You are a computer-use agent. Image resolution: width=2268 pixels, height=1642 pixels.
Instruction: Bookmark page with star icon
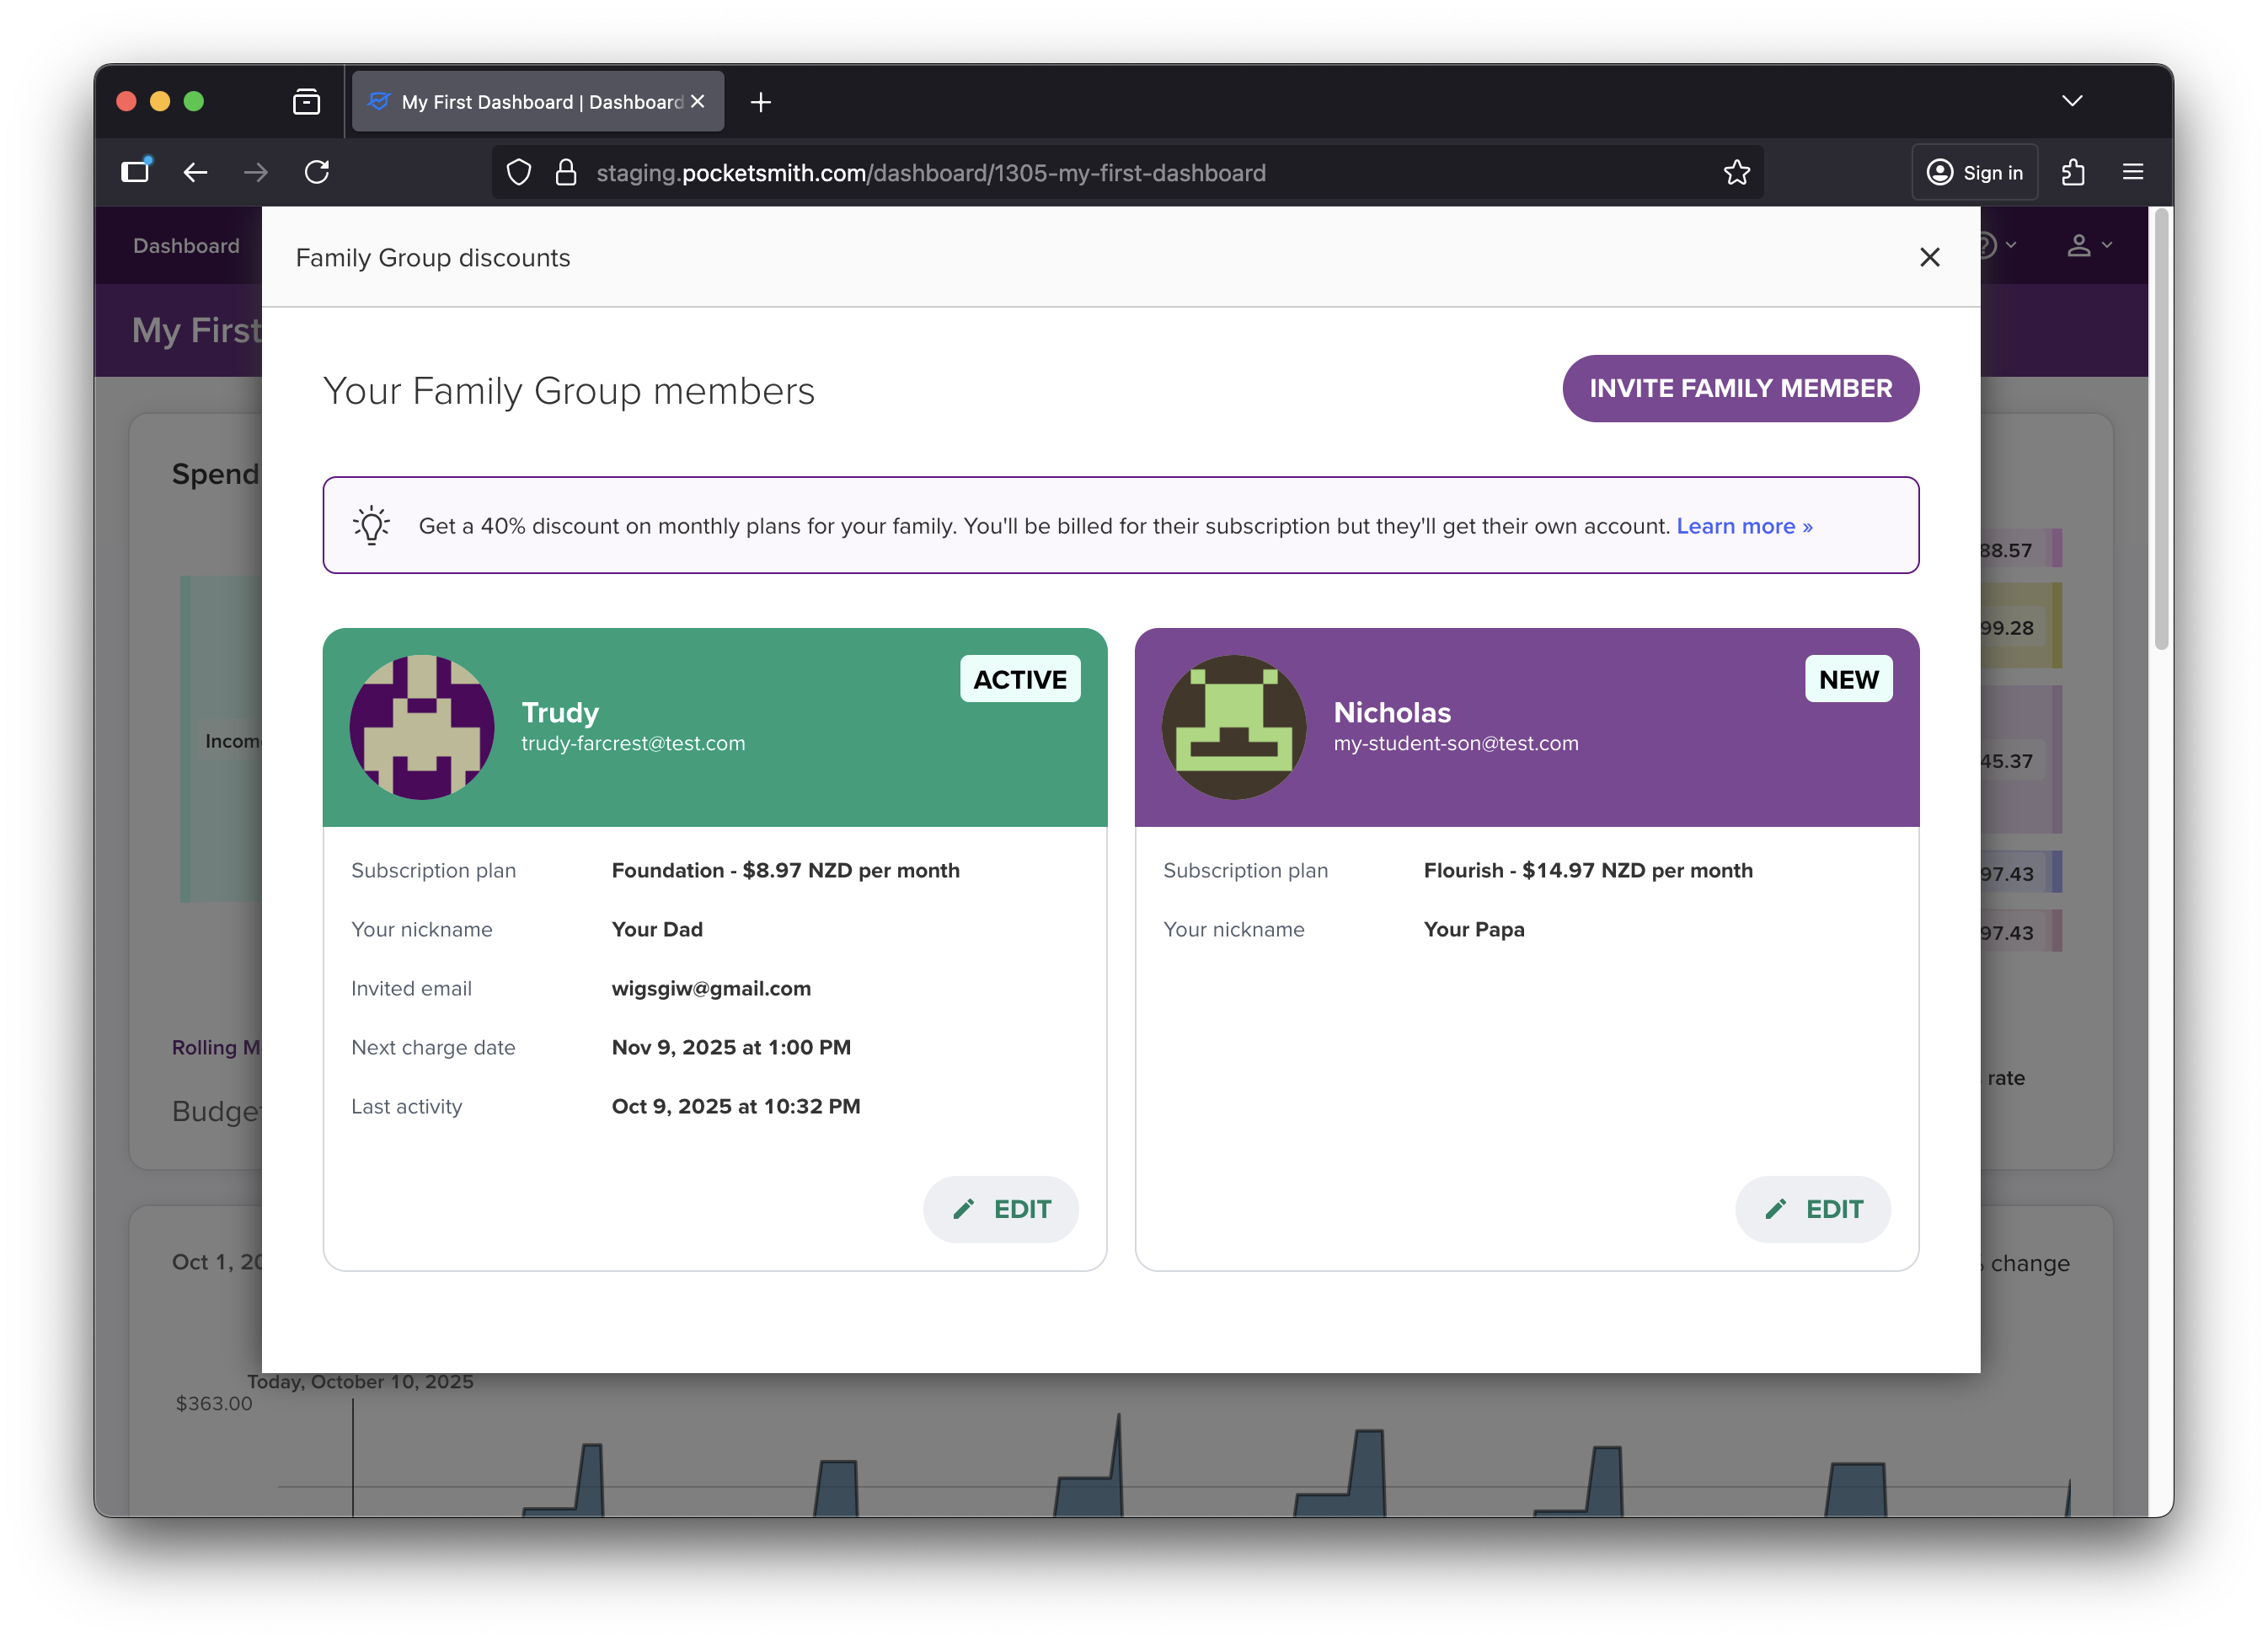coord(1736,173)
